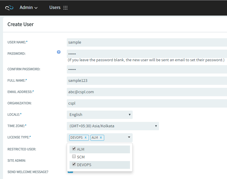
Task: Uncheck the DEVOPS checkbox
Action: coord(74,164)
